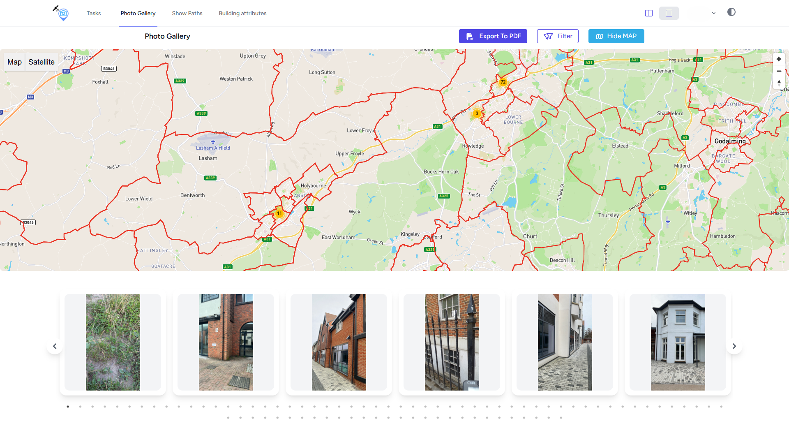This screenshot has height=444, width=789.
Task: Open the Building attributes tab
Action: pyautogui.click(x=242, y=13)
